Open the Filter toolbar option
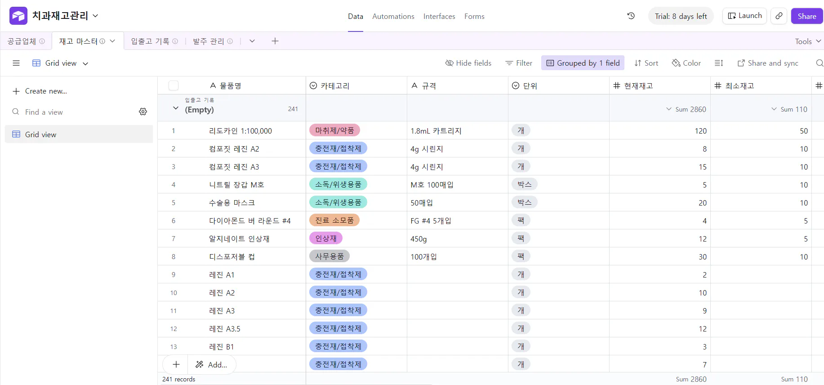 (519, 63)
